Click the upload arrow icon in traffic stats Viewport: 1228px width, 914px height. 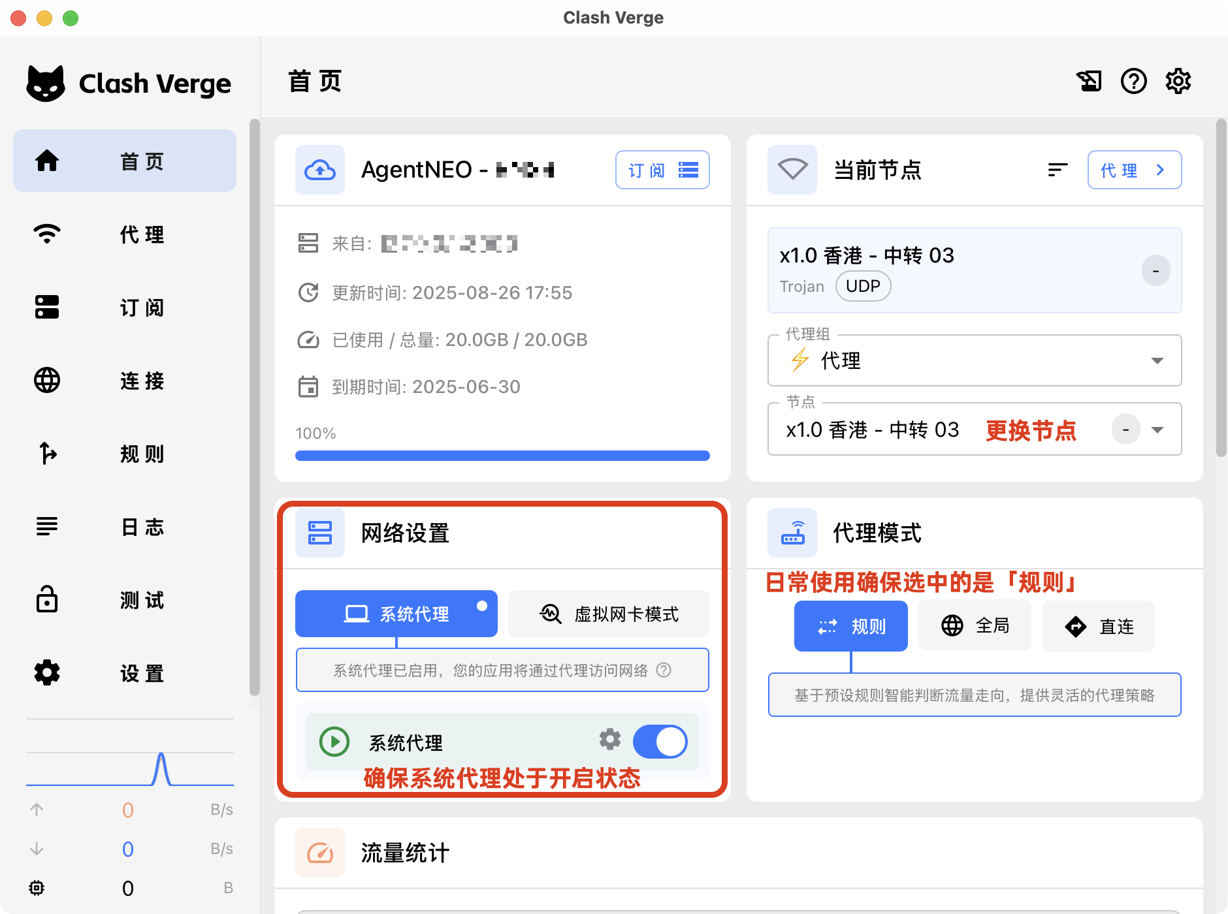(x=37, y=810)
